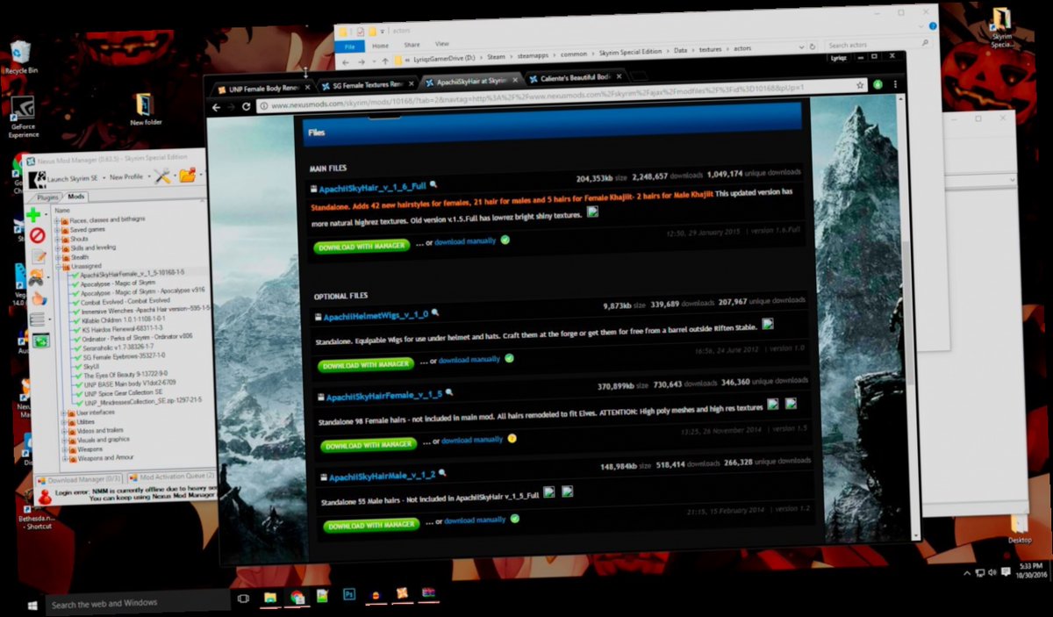Click Download With Manager for ApachiiSkyHairFemale_v_1_5
This screenshot has height=617, width=1053.
pos(369,445)
